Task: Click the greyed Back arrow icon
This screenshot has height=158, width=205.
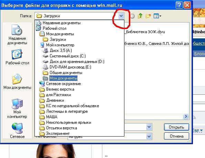Action: [132, 16]
